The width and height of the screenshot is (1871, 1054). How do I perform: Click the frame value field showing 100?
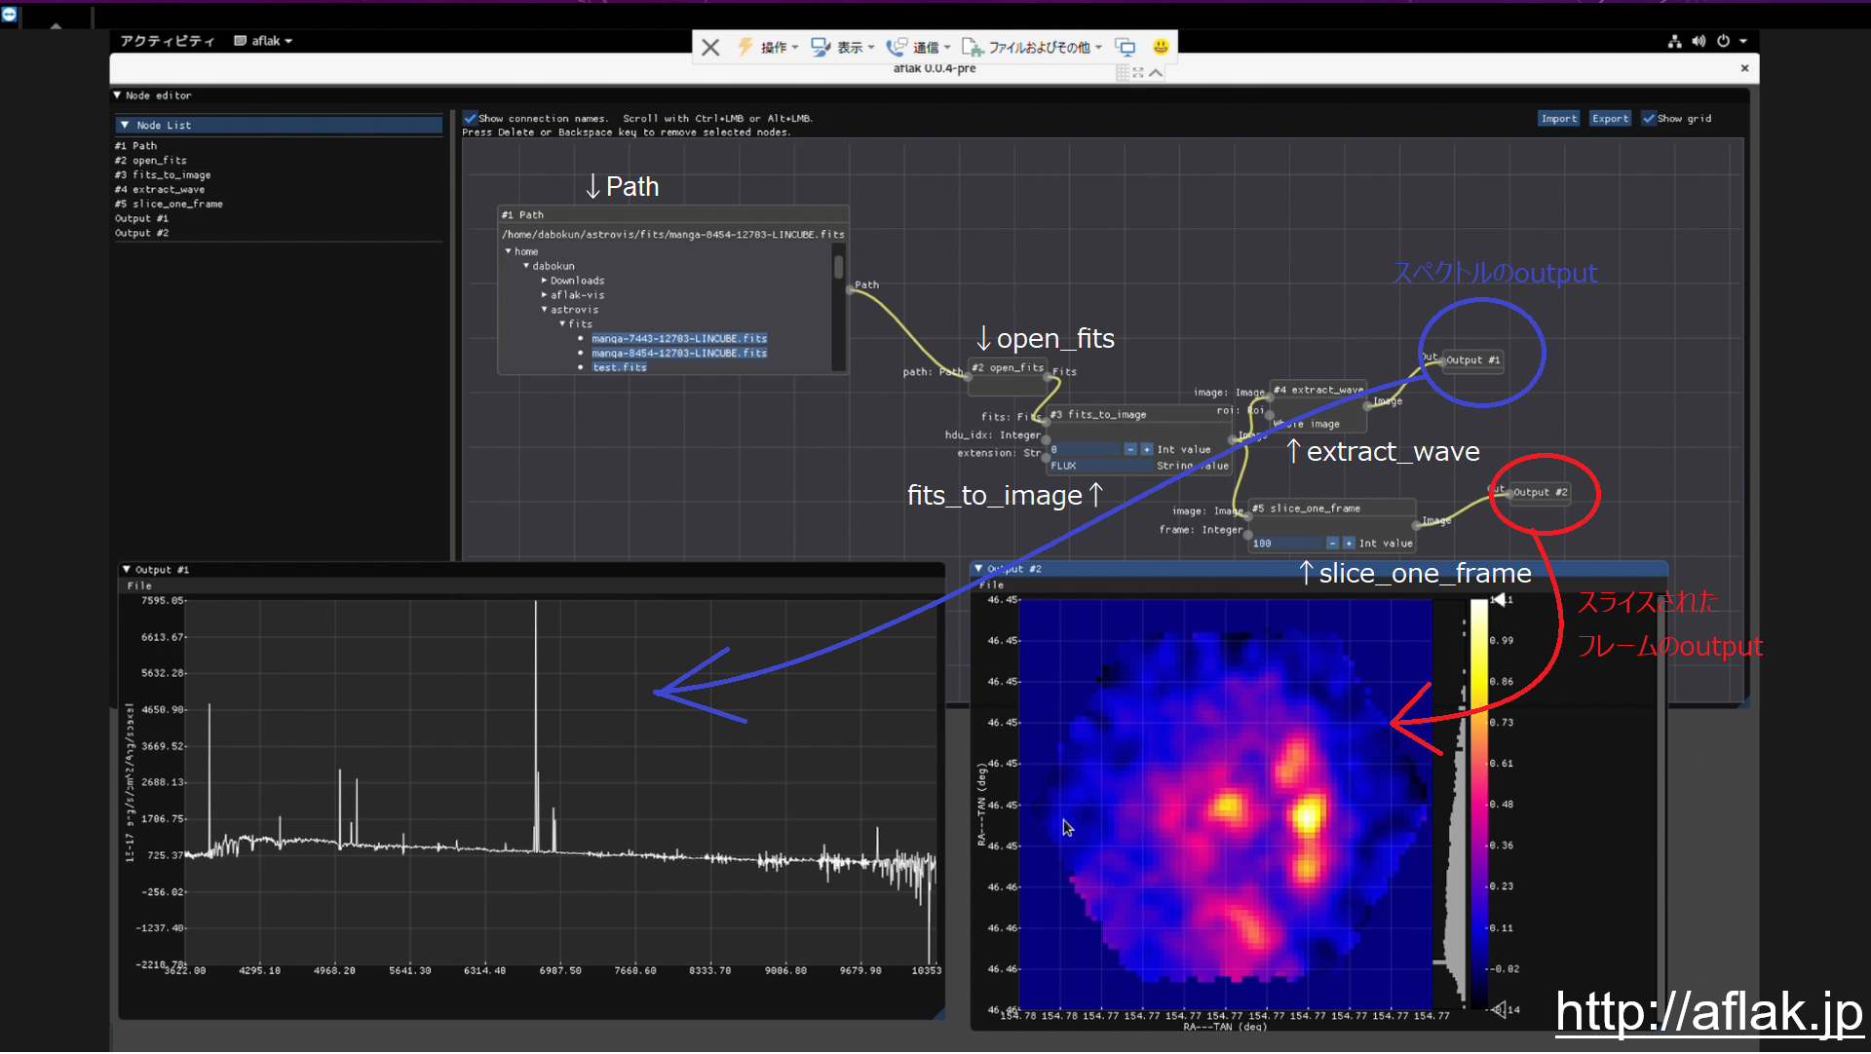coord(1286,543)
